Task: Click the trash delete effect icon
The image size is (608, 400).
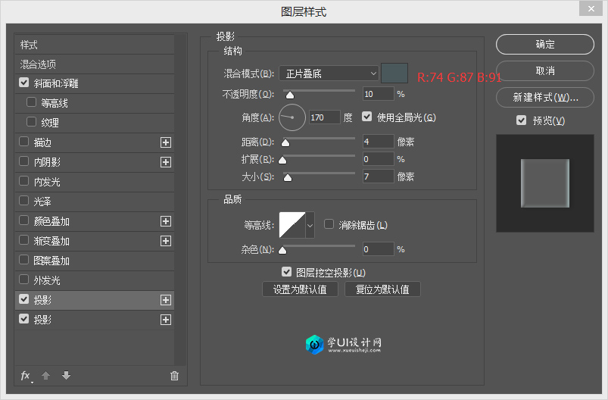Action: click(x=174, y=376)
